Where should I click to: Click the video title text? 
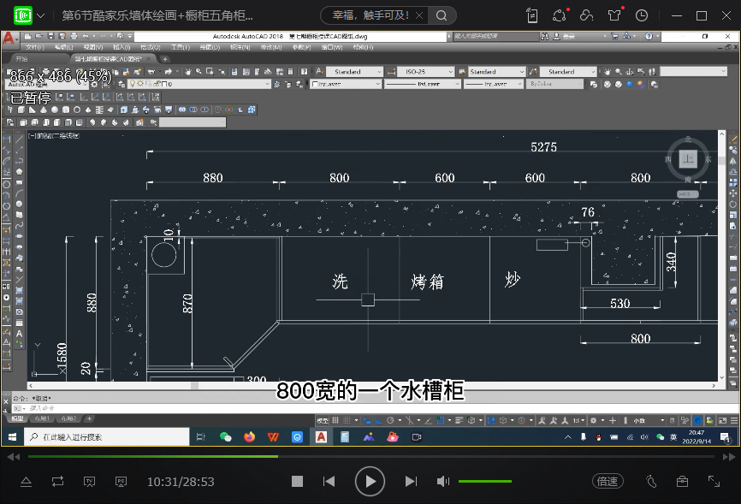coord(157,15)
